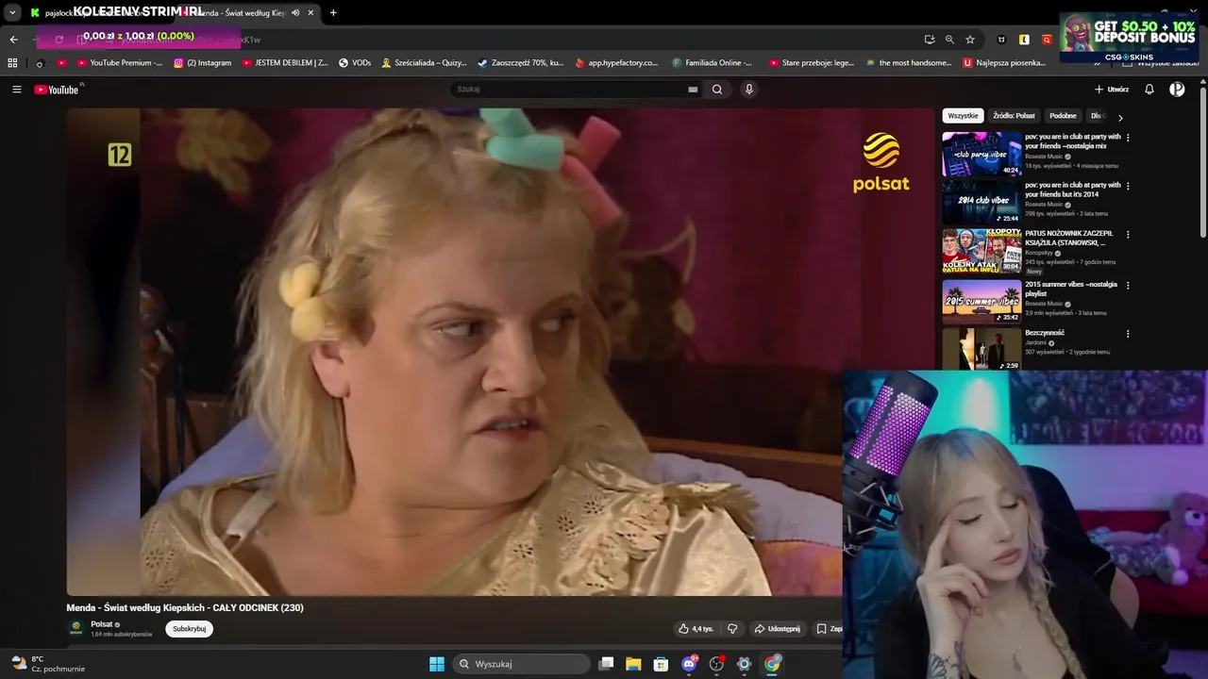
Task: Open the 'VODs' bookmark
Action: [x=355, y=63]
